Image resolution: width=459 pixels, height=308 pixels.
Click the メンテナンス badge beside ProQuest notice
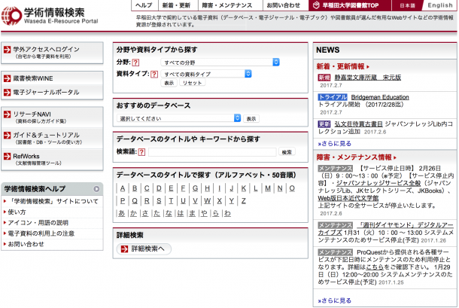[x=336, y=252]
